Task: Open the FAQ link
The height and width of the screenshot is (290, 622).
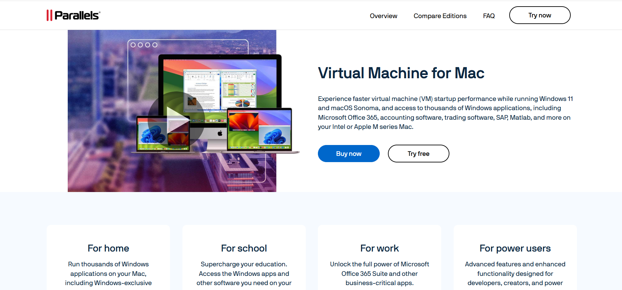Action: point(489,16)
